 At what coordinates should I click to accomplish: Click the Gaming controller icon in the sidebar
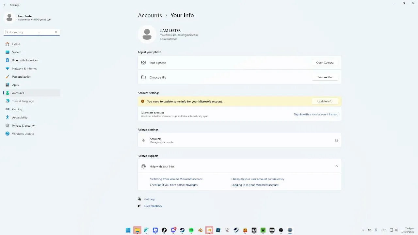pos(8,109)
